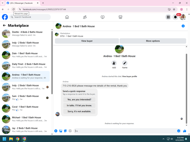Click the chat header Andrea avatar
The height and width of the screenshot is (142, 190).
pos(59,26)
